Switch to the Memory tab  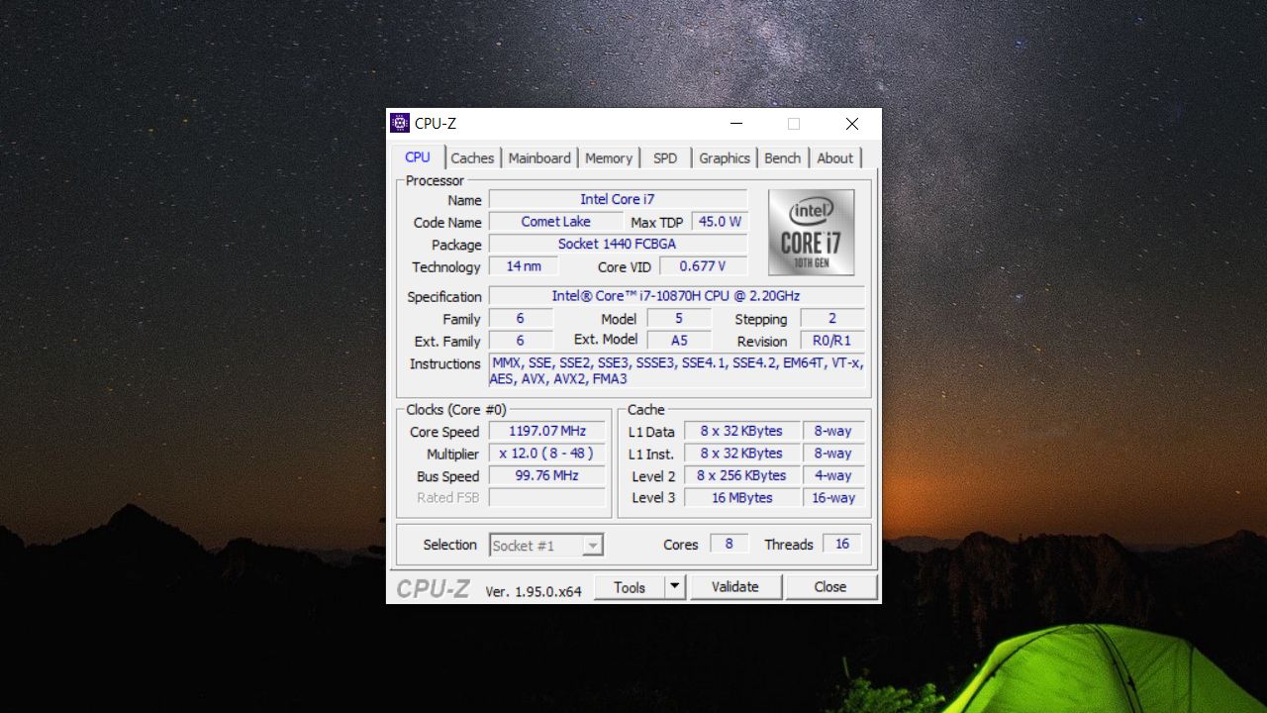[x=608, y=157]
